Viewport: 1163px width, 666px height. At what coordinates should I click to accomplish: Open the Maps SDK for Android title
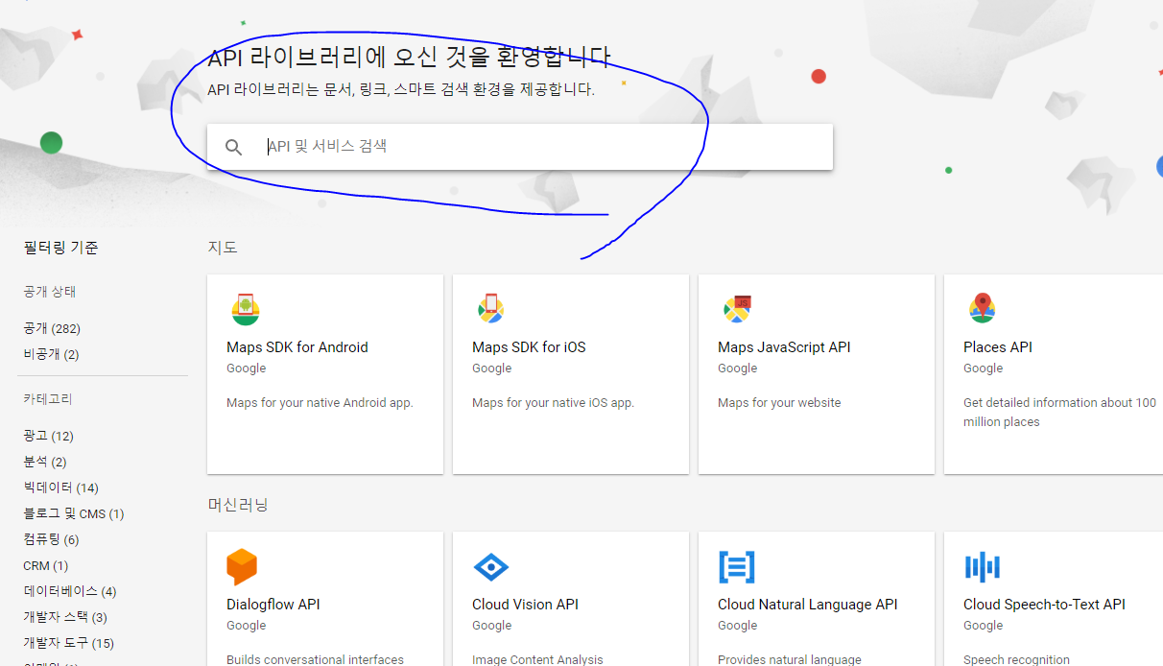[297, 347]
